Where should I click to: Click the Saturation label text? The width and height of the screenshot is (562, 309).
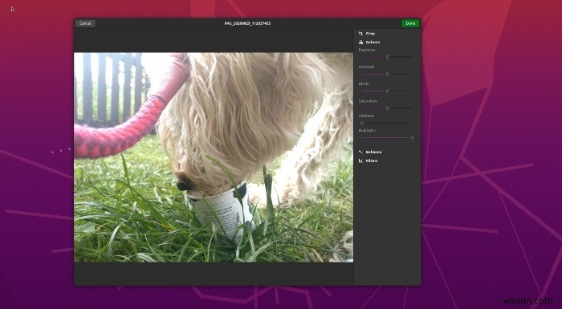tap(368, 101)
